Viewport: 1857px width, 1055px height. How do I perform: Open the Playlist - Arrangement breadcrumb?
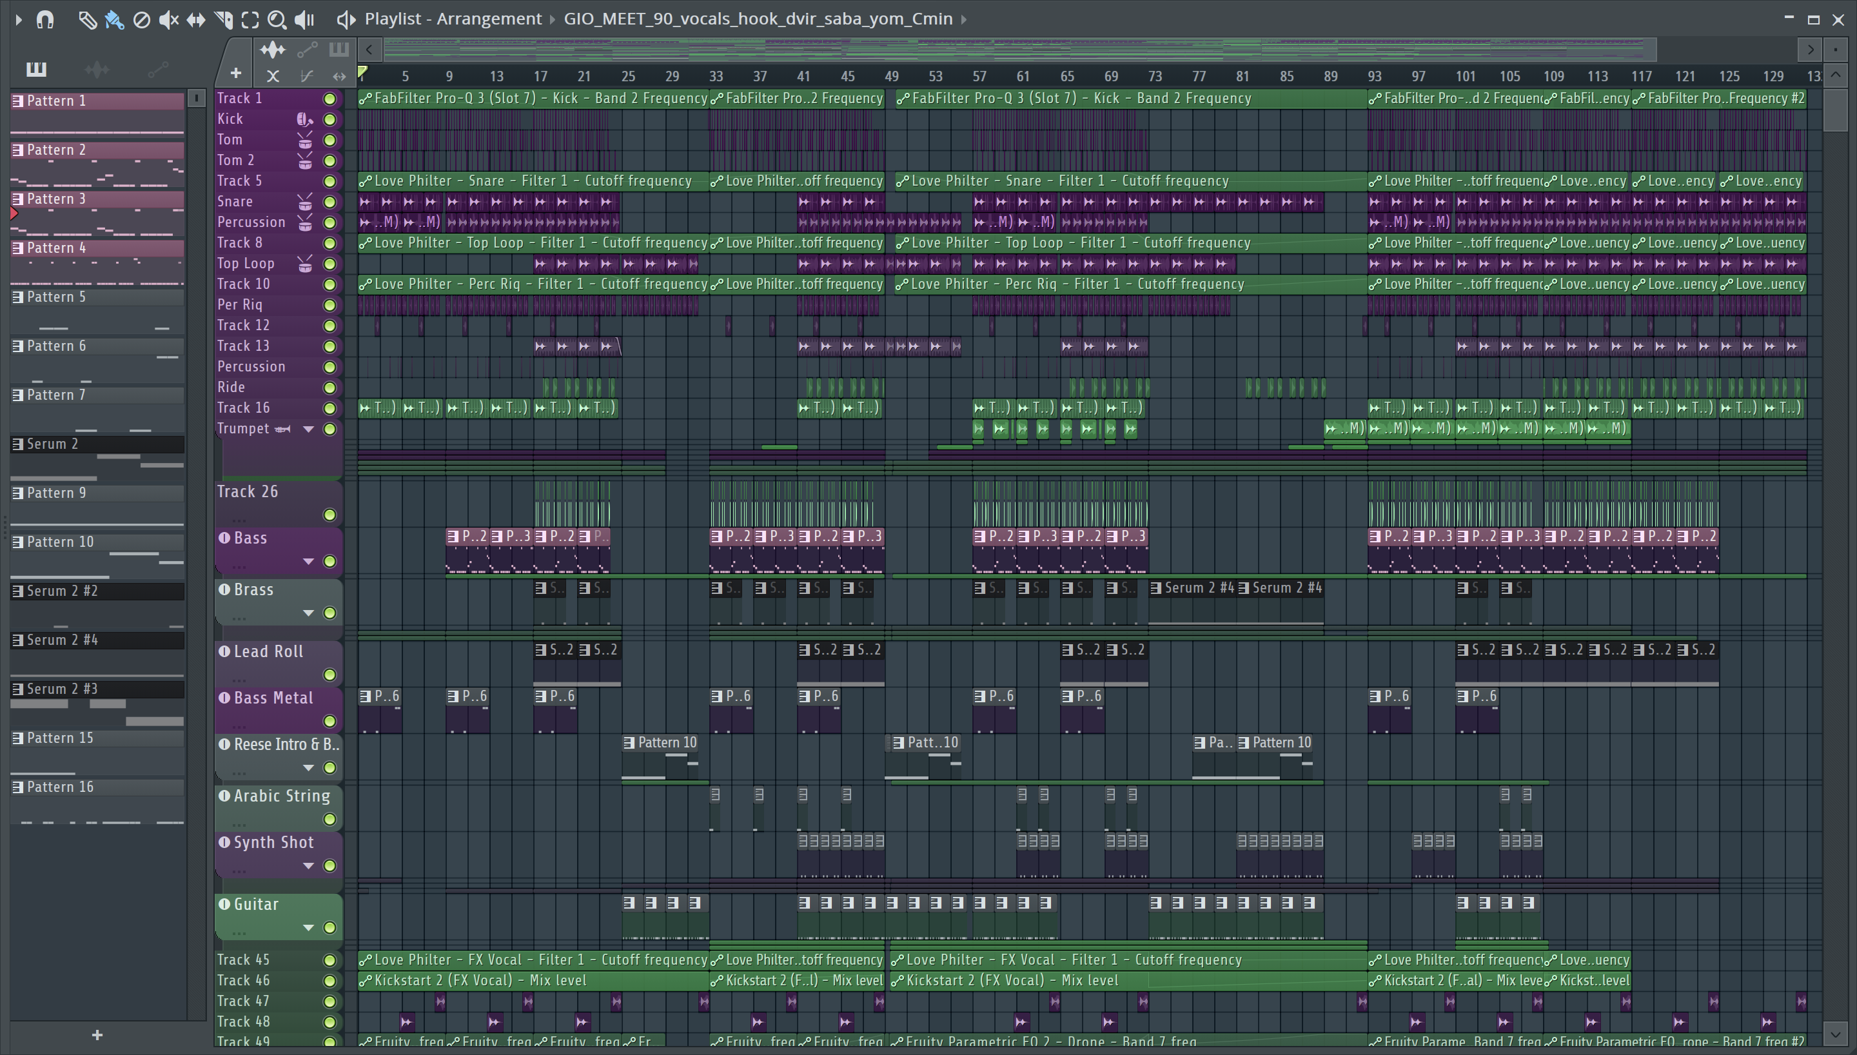[453, 19]
